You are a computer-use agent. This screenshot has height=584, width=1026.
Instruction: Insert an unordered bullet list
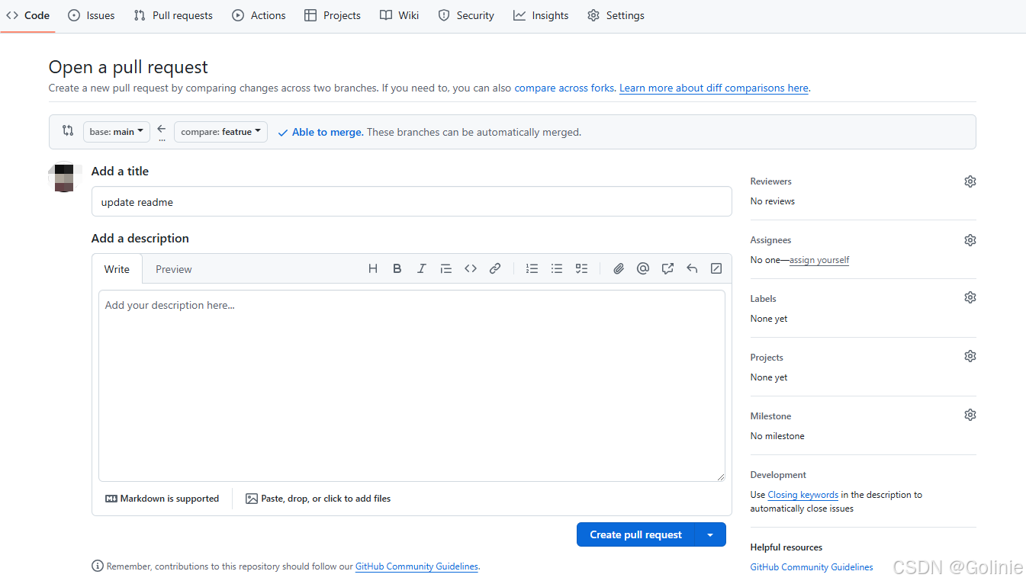(557, 268)
